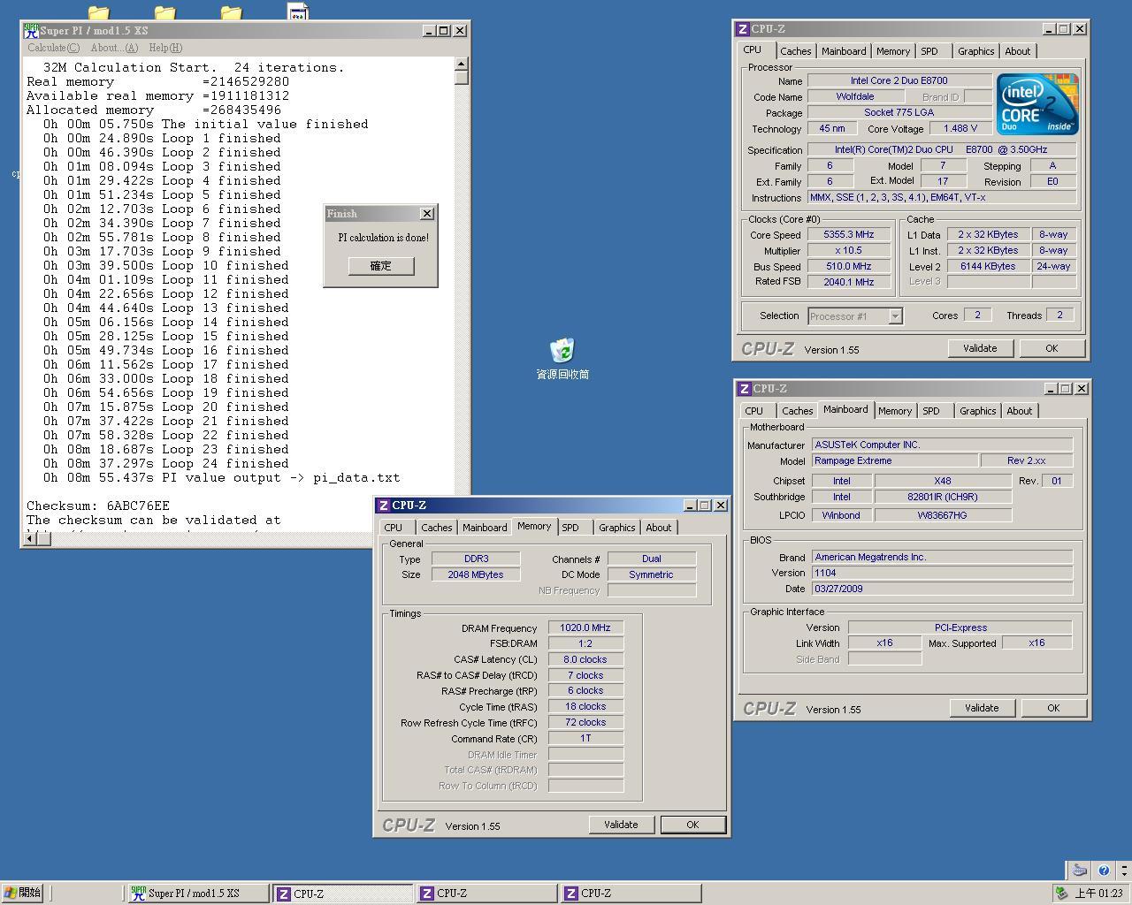The width and height of the screenshot is (1132, 905).
Task: Open the document file icon on desktop top
Action: coord(298,11)
